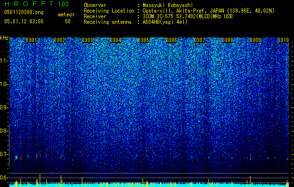Click the HROFFT 1.0.0 title text
Image resolution: width=294 pixels, height=187 pixels.
pyautogui.click(x=36, y=4)
